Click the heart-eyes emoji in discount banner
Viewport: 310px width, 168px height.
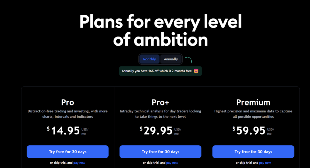click(x=196, y=71)
